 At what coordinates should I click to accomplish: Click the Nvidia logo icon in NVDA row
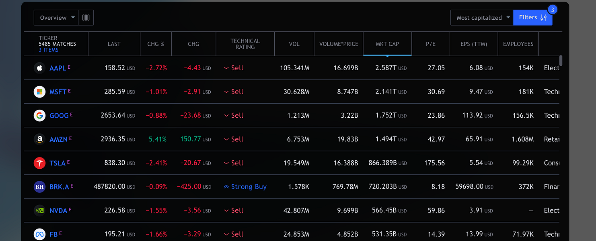pyautogui.click(x=39, y=210)
